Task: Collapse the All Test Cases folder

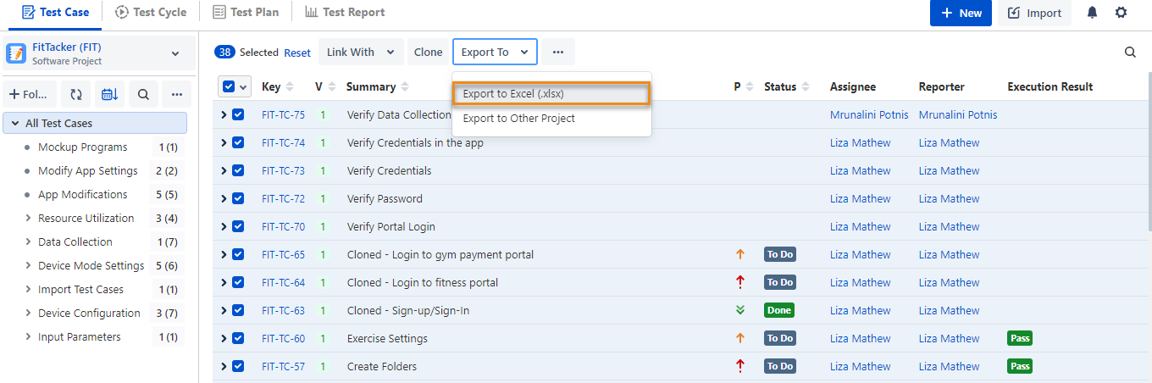Action: pos(14,123)
